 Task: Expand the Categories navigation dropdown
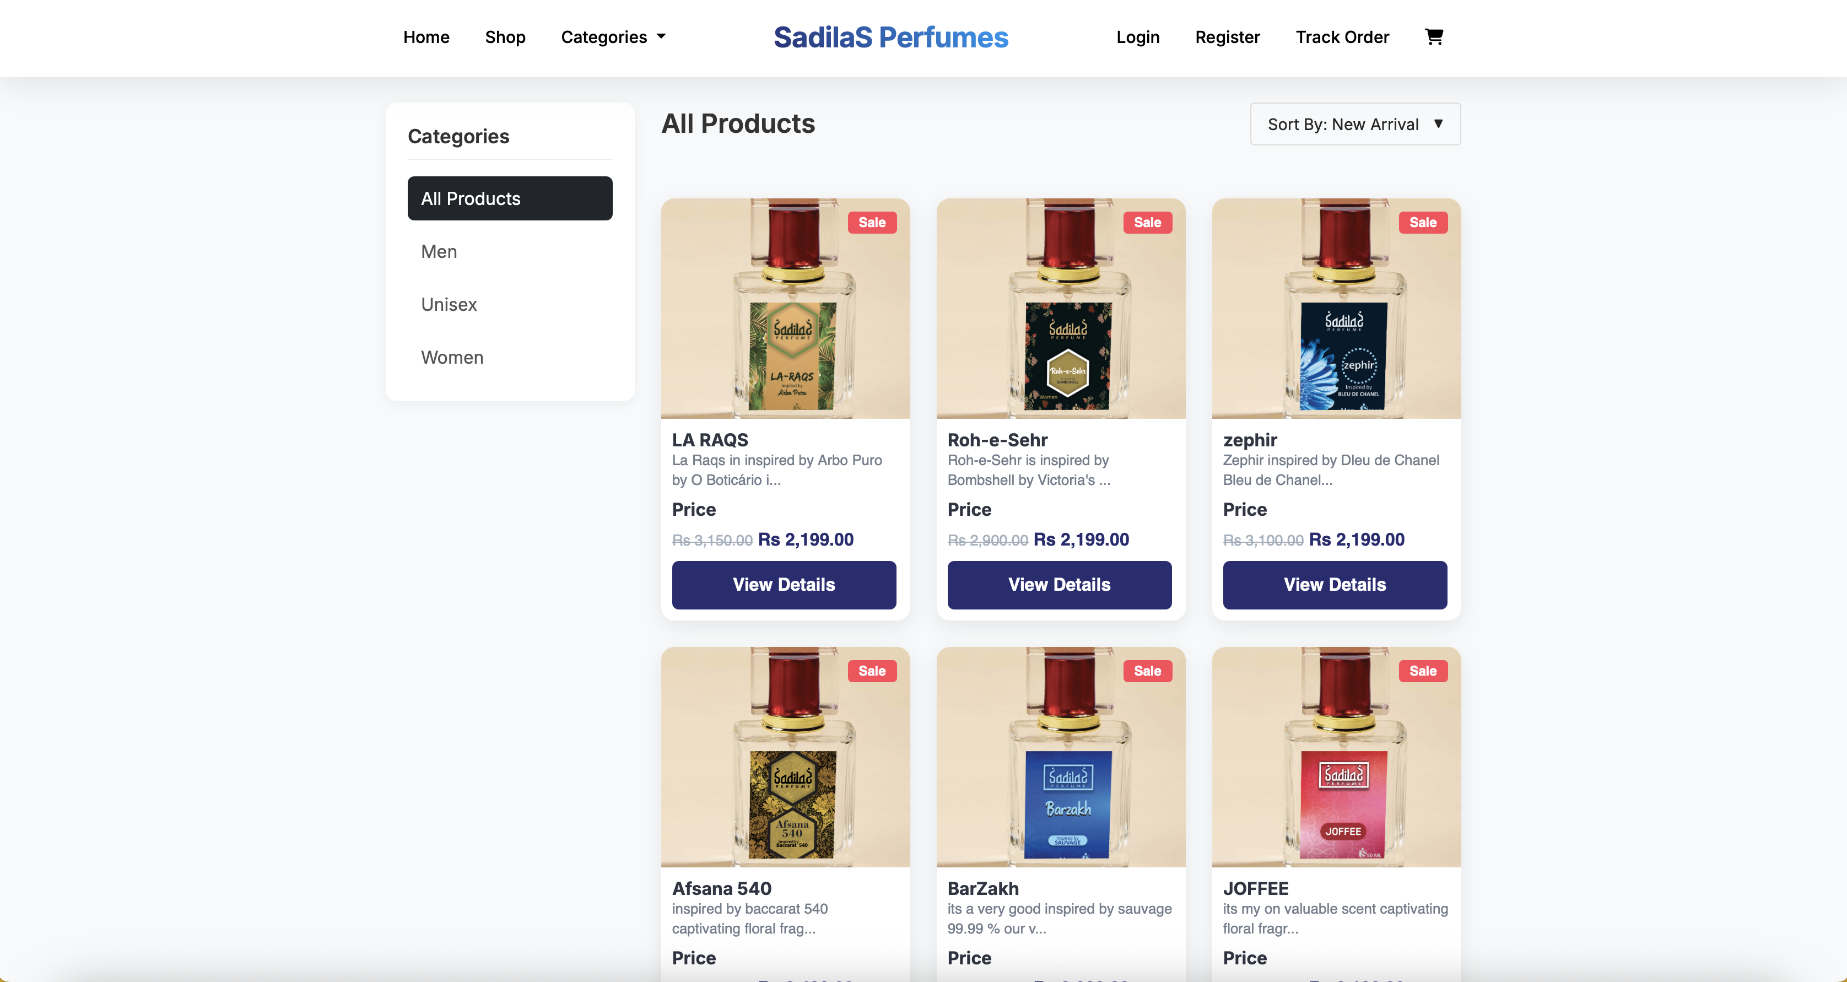coord(613,37)
